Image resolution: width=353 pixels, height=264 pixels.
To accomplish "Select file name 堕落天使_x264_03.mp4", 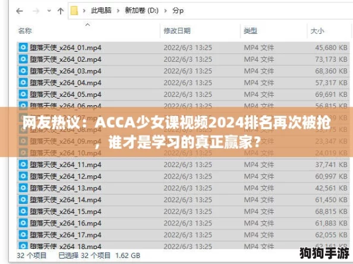I will pyautogui.click(x=65, y=71).
